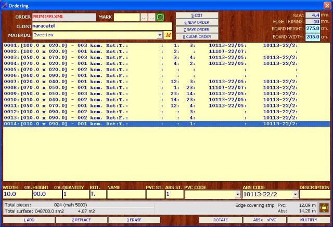Click the CLIENT field naracatel
Image resolution: width=333 pixels, height=227 pixels.
[102, 26]
